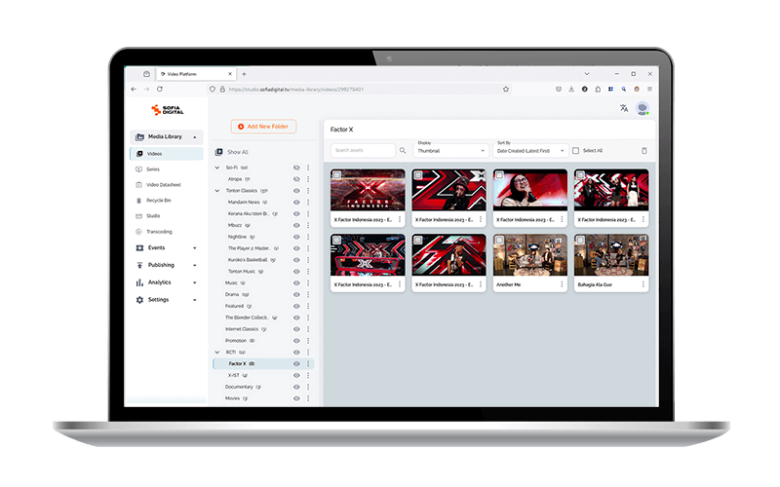
Task: Tick checkbox on Another Me thumbnail
Action: pos(499,240)
